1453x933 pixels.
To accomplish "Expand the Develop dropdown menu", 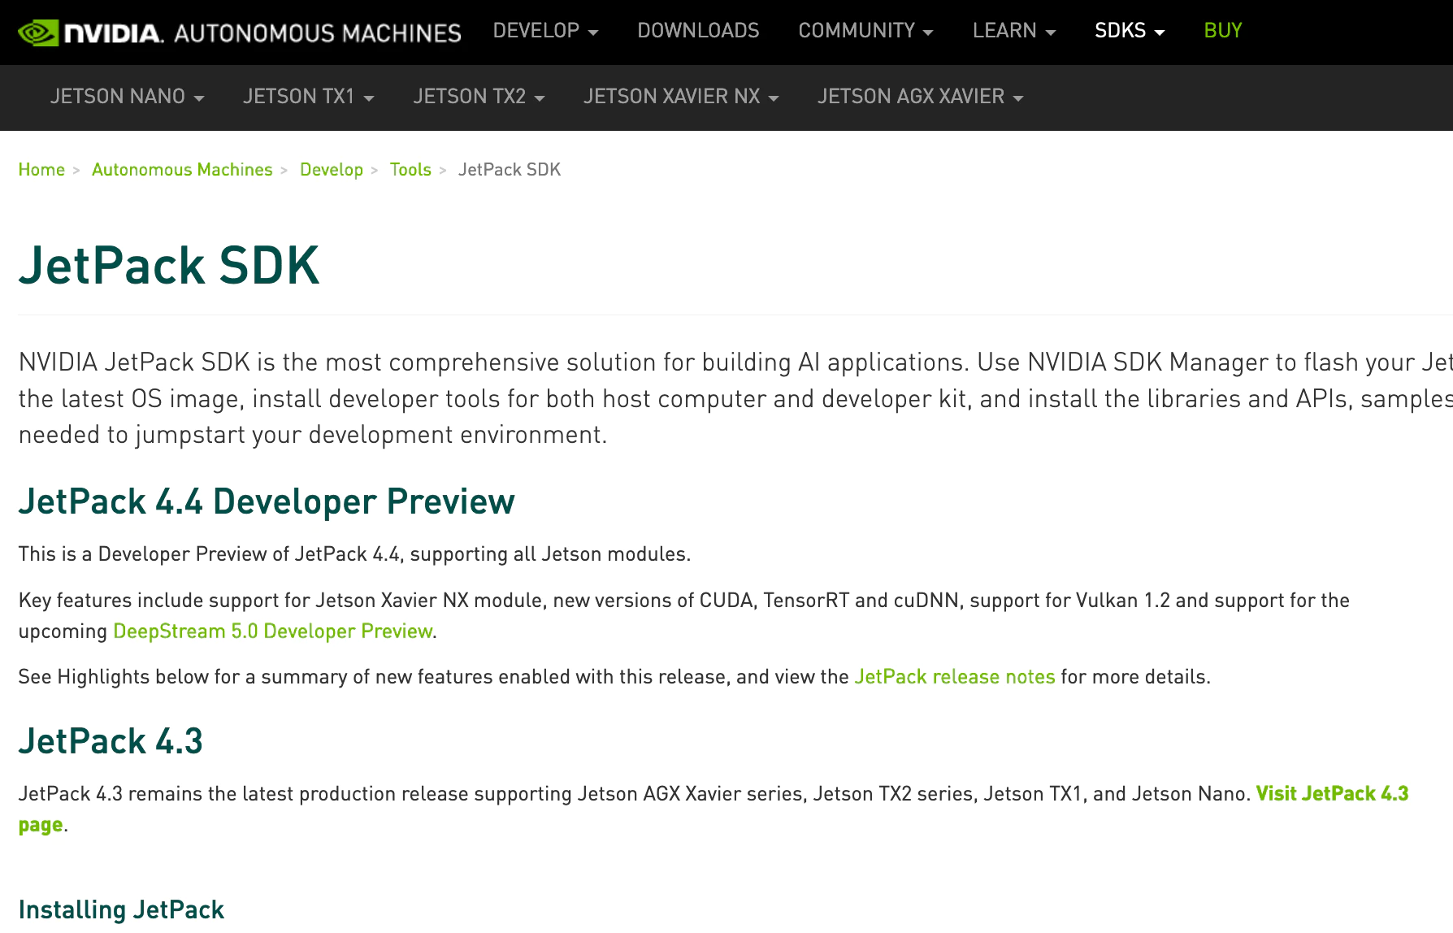I will tap(545, 31).
